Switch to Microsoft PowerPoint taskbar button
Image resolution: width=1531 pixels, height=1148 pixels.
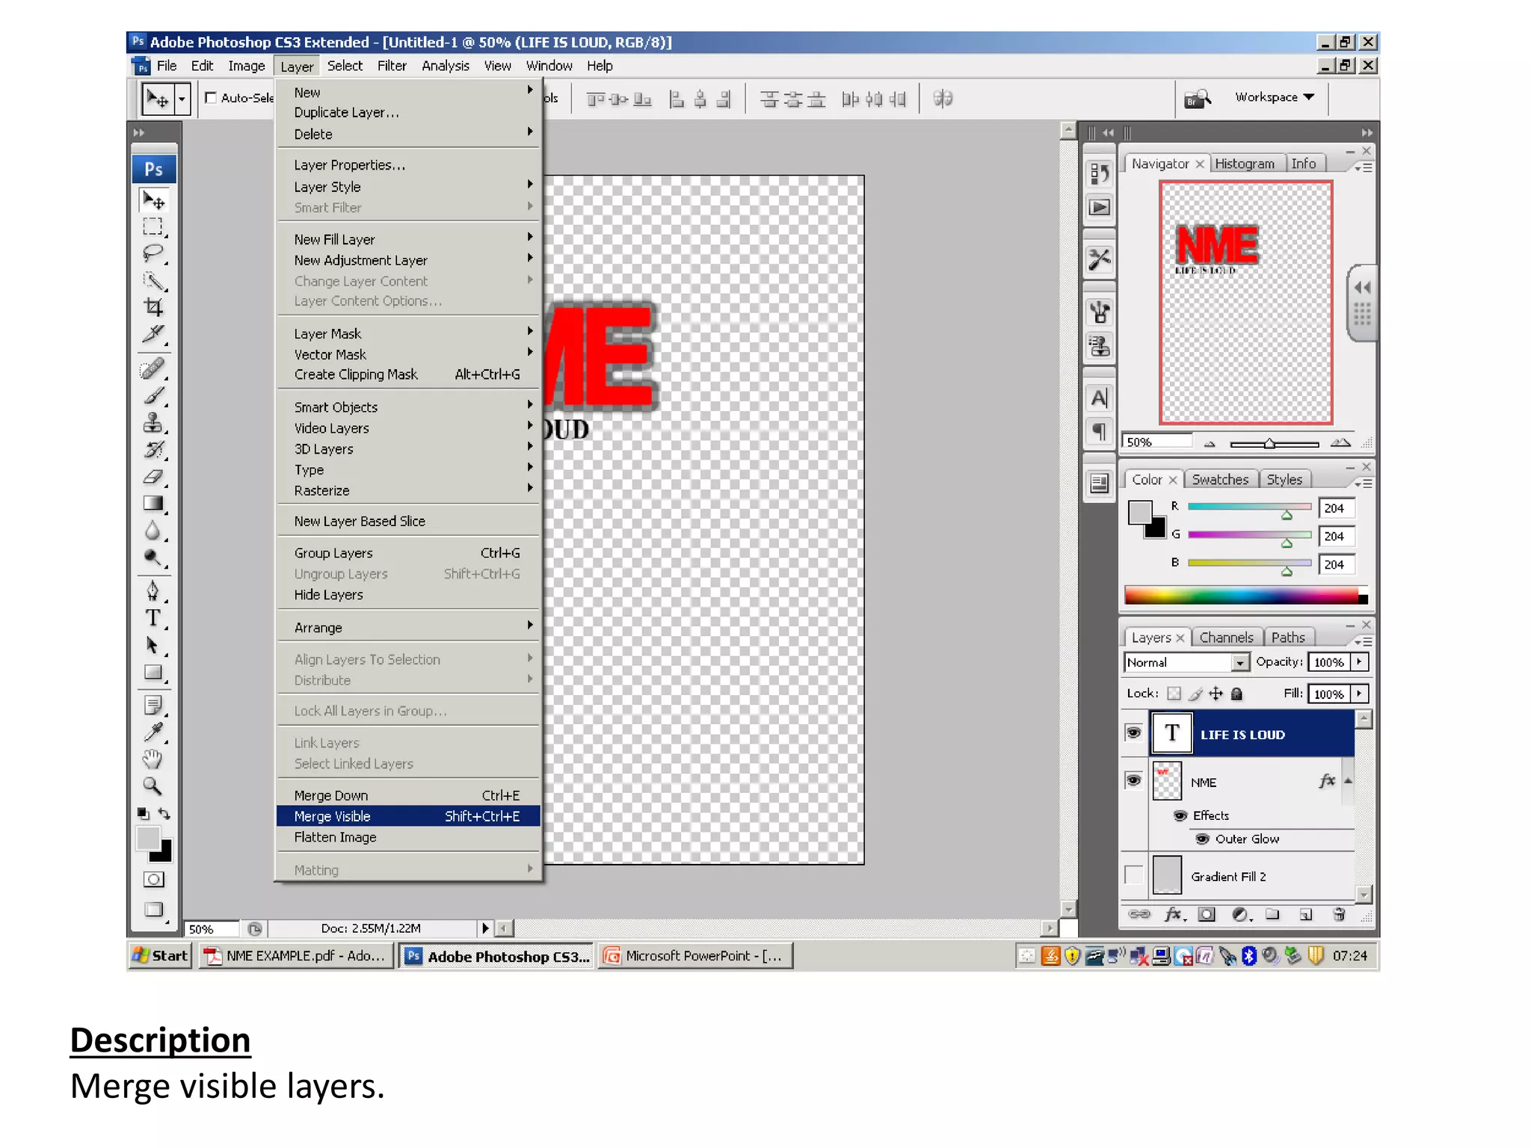coord(695,955)
